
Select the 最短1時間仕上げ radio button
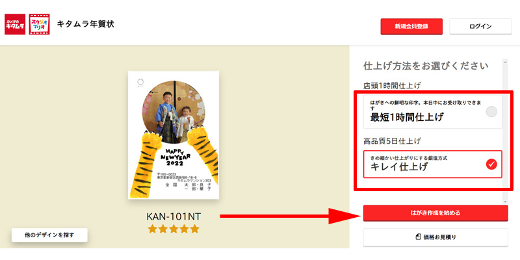(x=491, y=112)
